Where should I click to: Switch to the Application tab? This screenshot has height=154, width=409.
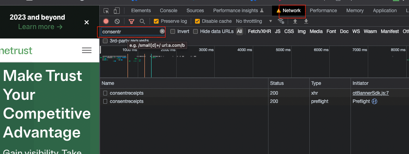[385, 11]
